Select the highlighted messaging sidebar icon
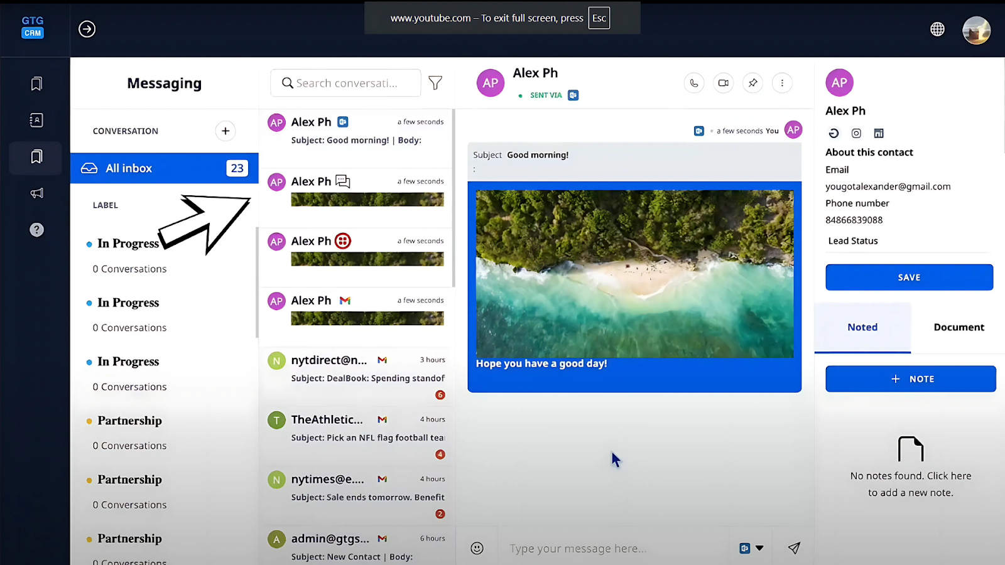This screenshot has height=565, width=1005. (x=36, y=157)
